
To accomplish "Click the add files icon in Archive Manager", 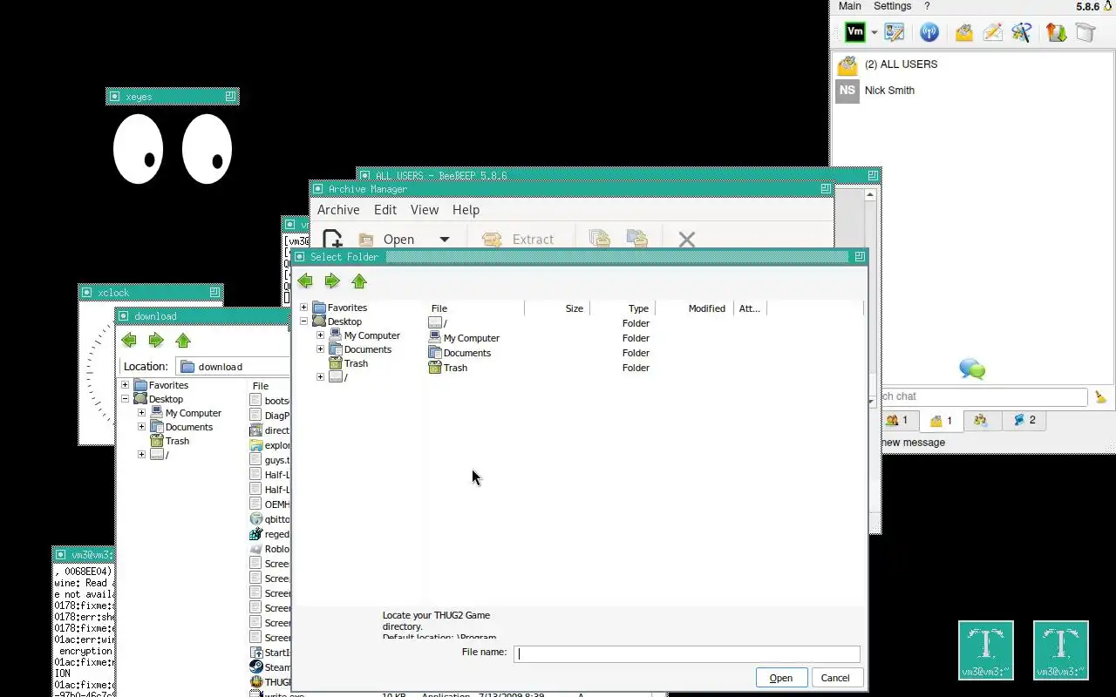I will click(599, 239).
